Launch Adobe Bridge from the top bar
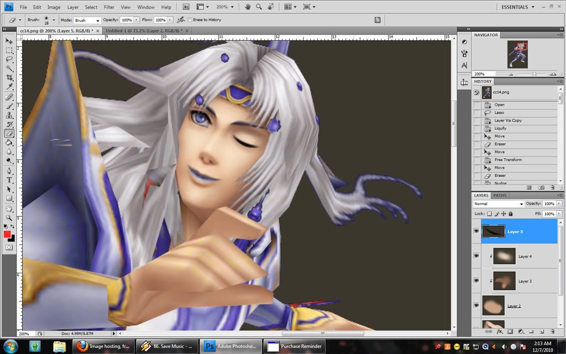The image size is (566, 354). (186, 7)
